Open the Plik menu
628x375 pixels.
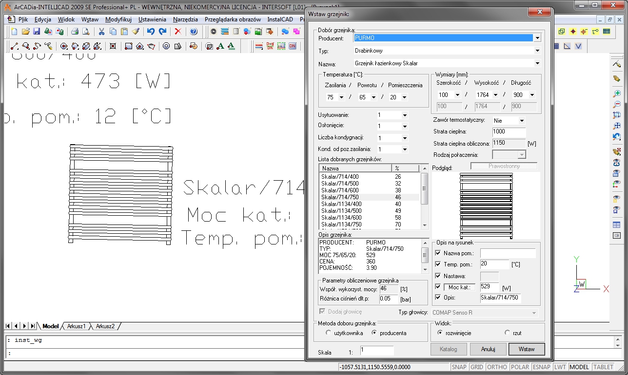coord(23,19)
